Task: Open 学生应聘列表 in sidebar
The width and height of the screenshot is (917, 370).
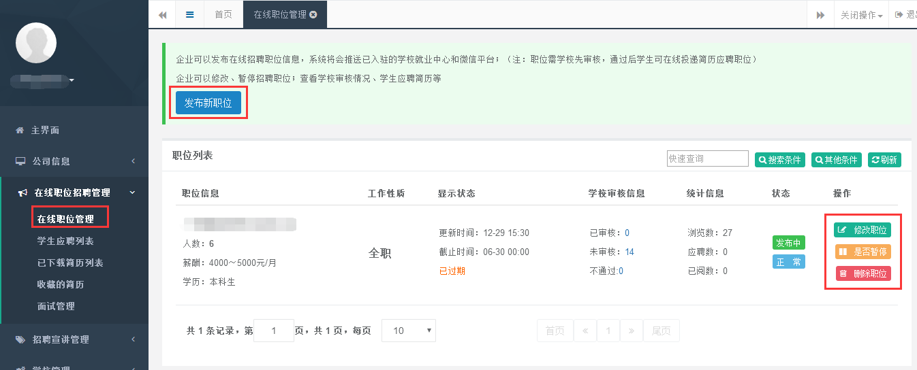Action: (65, 241)
